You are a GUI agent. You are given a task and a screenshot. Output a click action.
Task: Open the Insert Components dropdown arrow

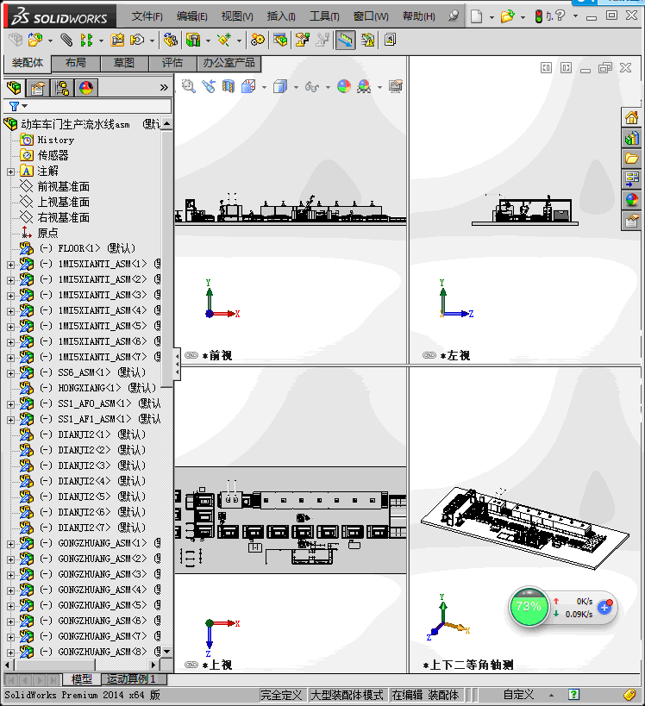point(51,41)
